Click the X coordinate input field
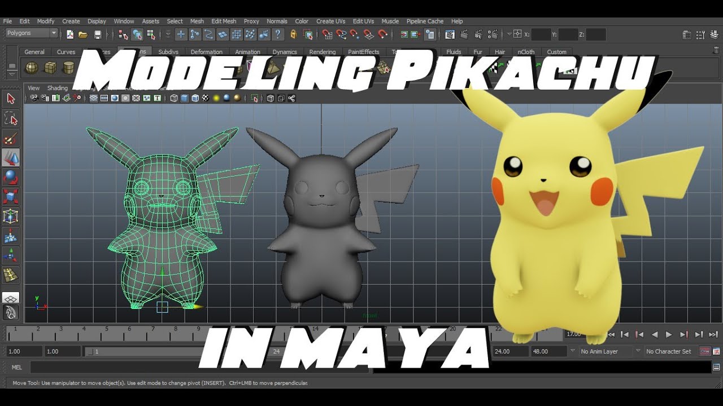Image resolution: width=723 pixels, height=406 pixels. tap(541, 34)
